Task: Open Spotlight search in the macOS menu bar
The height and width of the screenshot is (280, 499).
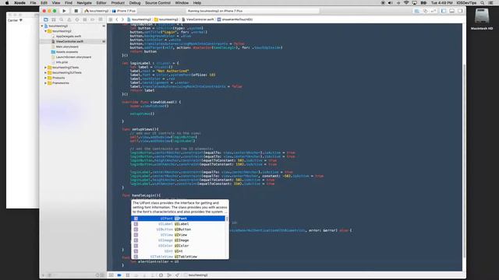Action: pos(483,3)
